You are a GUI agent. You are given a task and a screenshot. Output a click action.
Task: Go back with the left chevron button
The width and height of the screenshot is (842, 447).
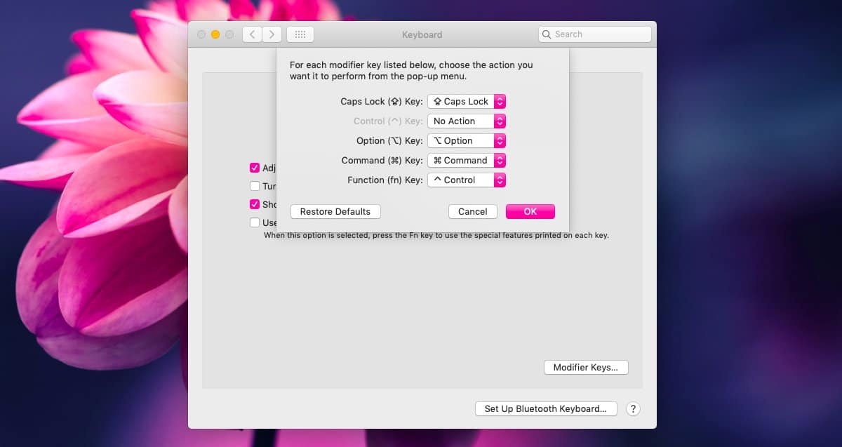(252, 34)
